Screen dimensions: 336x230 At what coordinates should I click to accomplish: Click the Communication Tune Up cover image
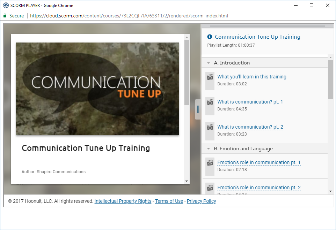pos(97,89)
